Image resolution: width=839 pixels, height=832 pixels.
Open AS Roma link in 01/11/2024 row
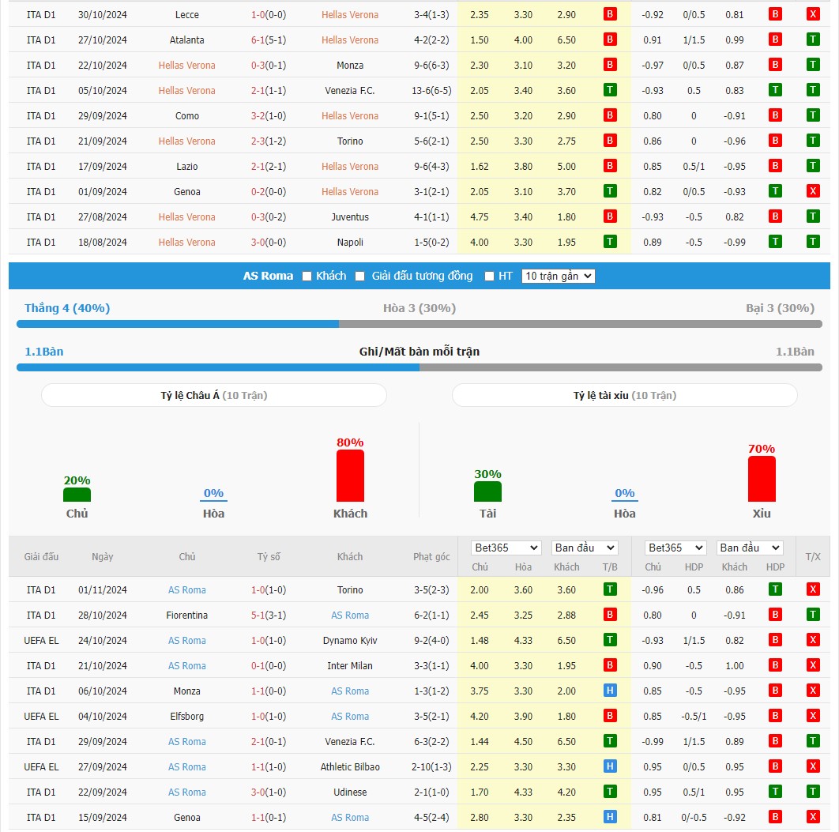pos(186,590)
